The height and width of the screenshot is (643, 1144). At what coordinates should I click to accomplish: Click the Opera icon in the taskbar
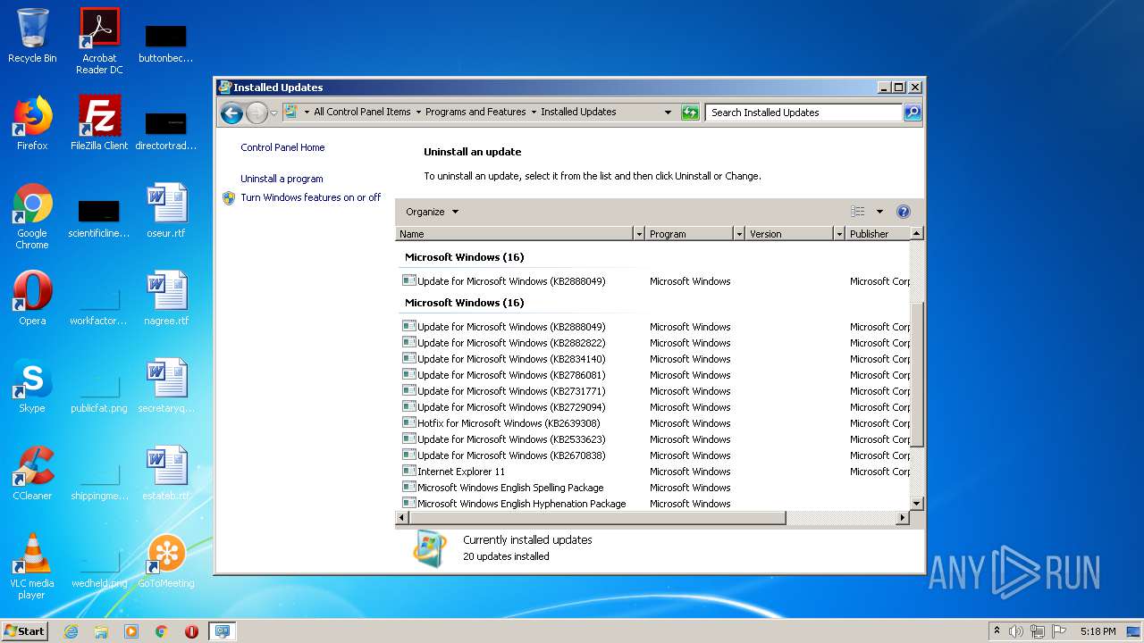click(191, 631)
